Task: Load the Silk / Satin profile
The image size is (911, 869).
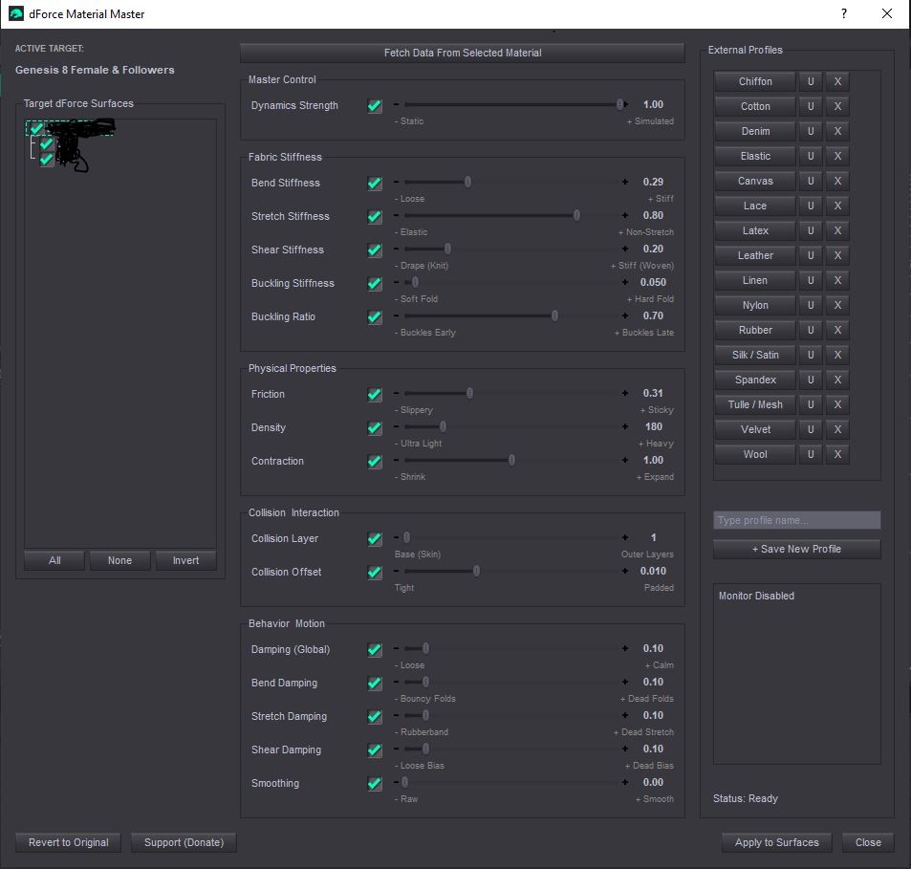Action: (x=755, y=355)
